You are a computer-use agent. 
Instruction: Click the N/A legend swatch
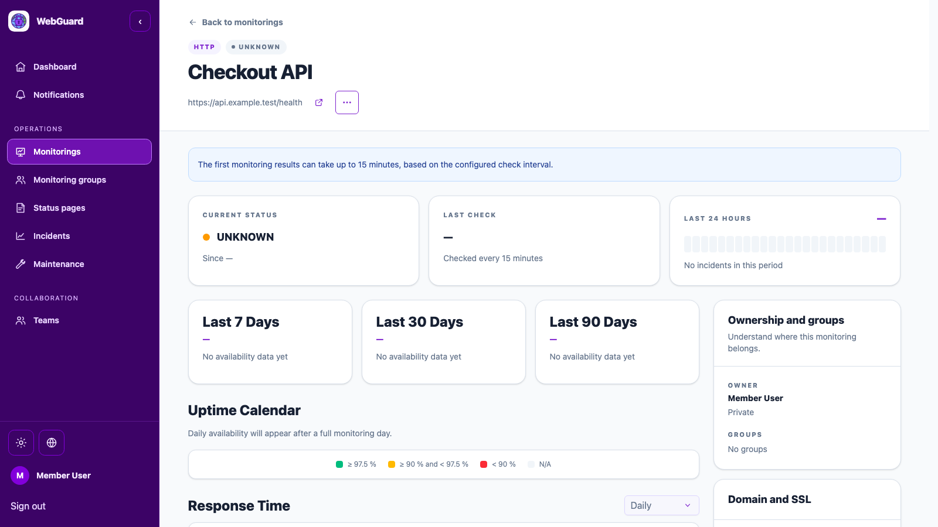531,464
